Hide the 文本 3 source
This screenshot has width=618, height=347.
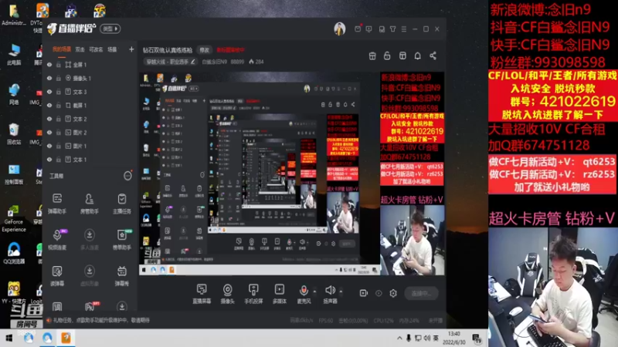pyautogui.click(x=49, y=92)
